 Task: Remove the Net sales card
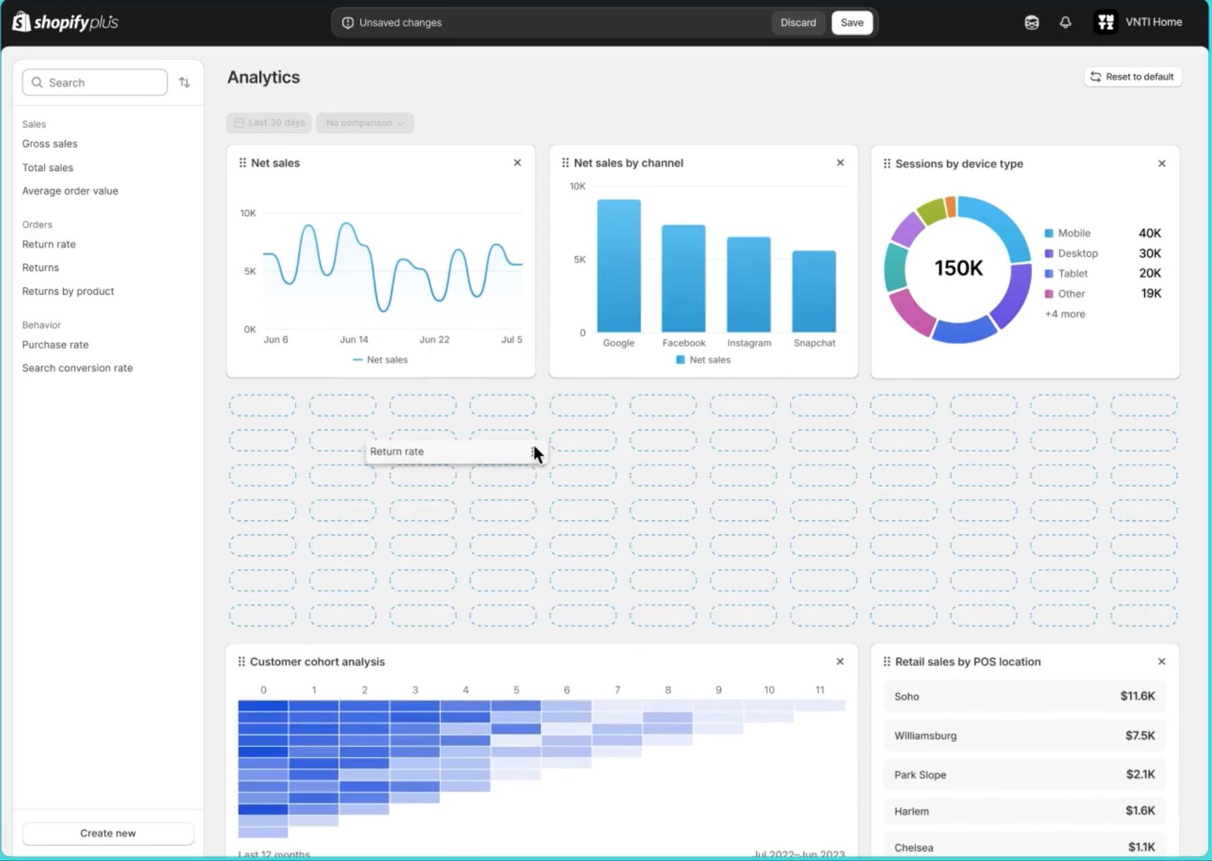pos(517,163)
